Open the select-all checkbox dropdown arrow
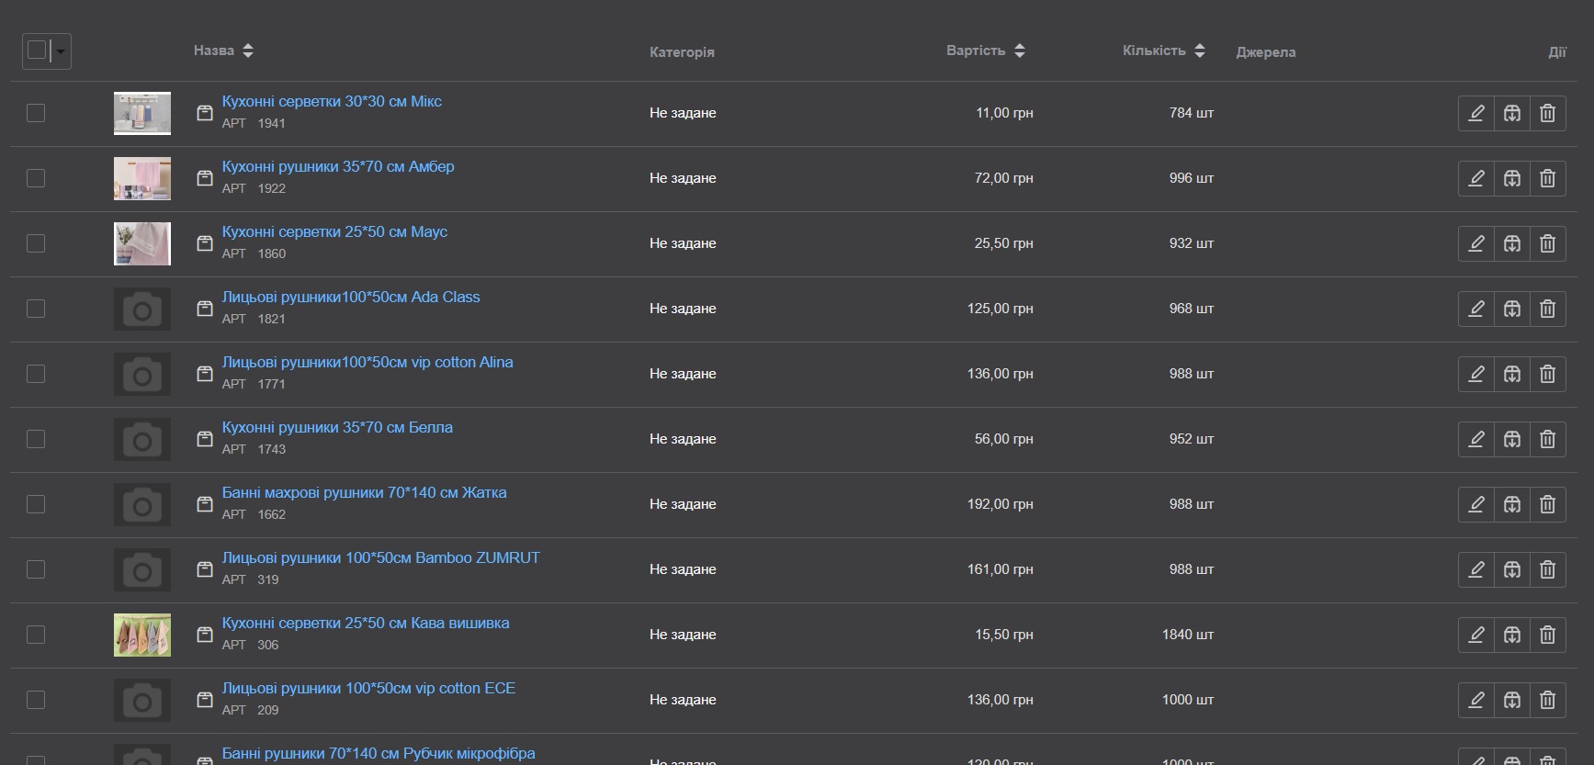 point(61,51)
